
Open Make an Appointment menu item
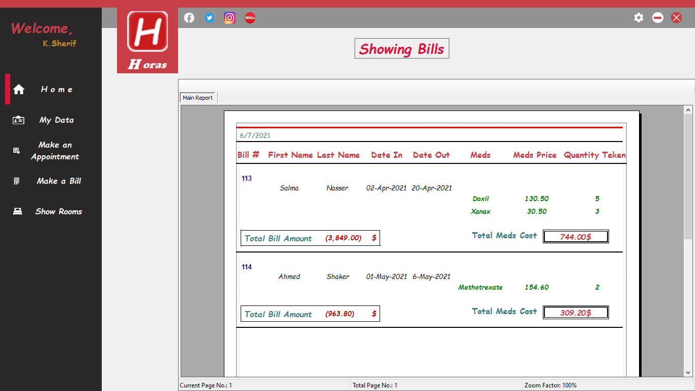(x=55, y=151)
